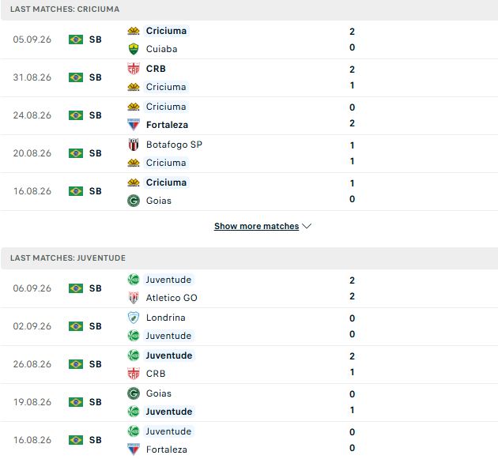The width and height of the screenshot is (498, 459).
Task: Open the 19.08.26 Goias vs Juventude match date
Action: (x=32, y=402)
